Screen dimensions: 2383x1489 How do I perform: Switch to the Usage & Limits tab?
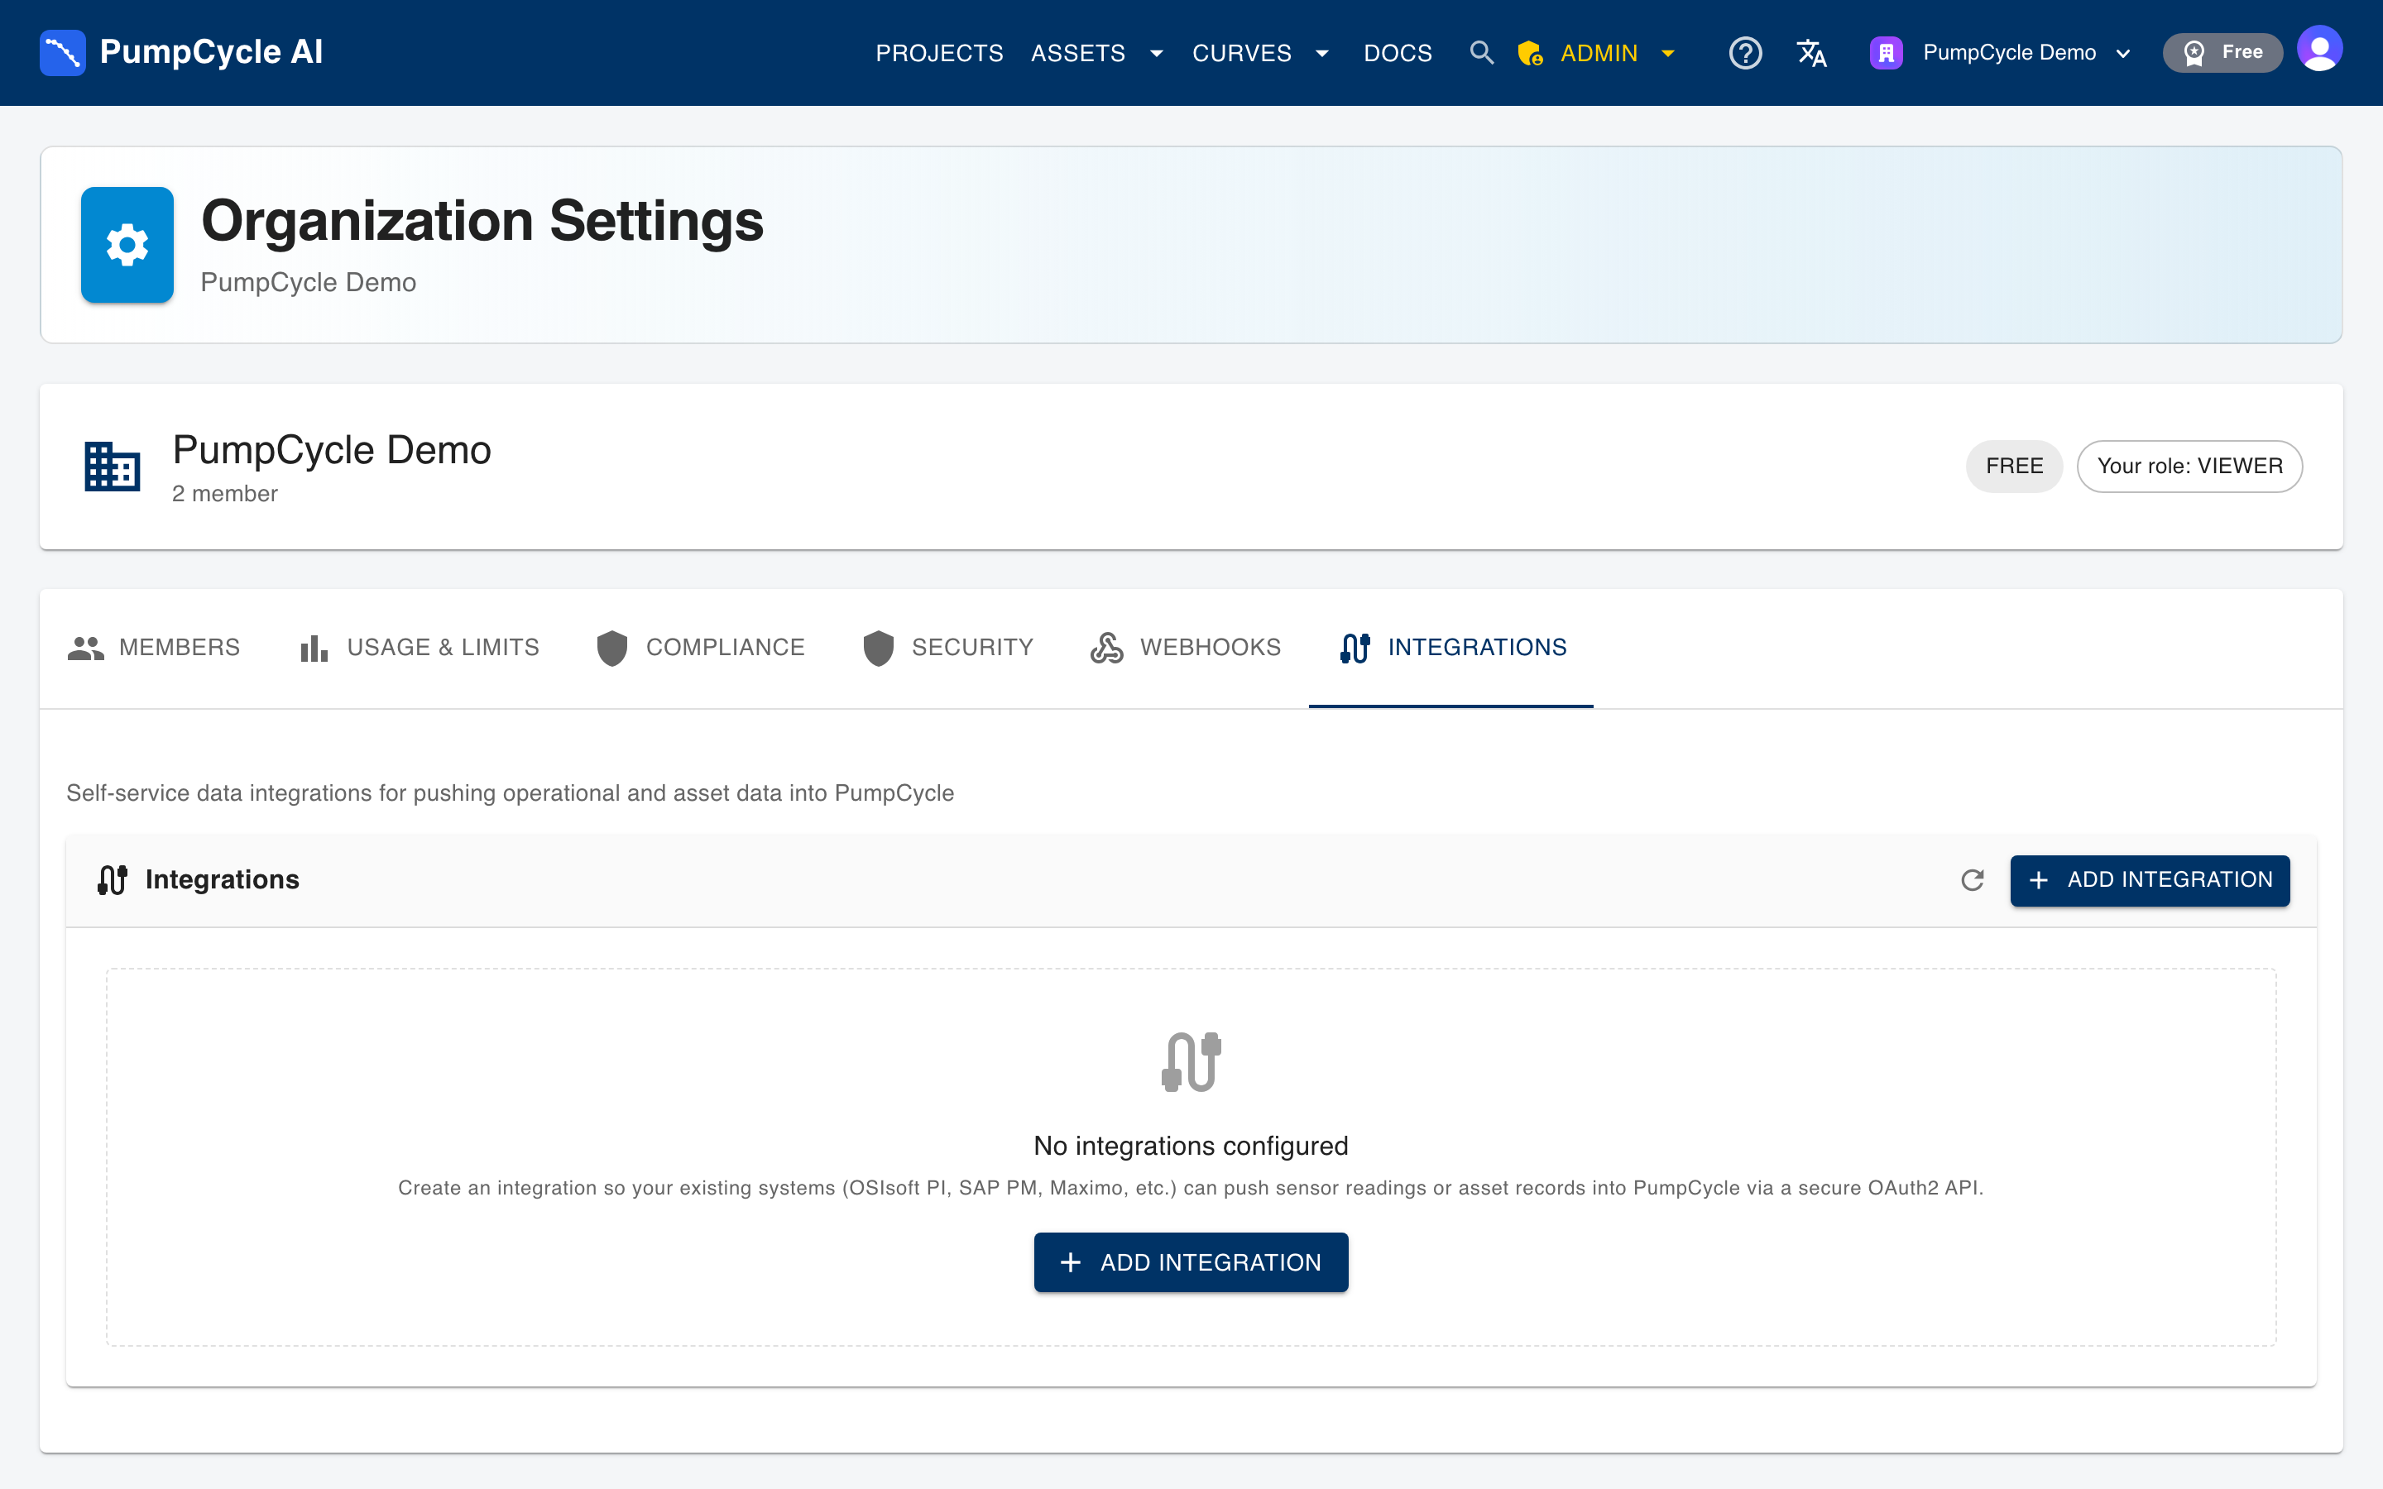(420, 648)
